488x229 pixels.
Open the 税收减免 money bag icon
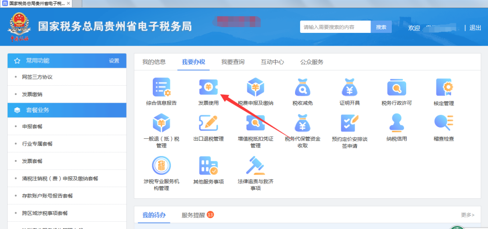302,87
